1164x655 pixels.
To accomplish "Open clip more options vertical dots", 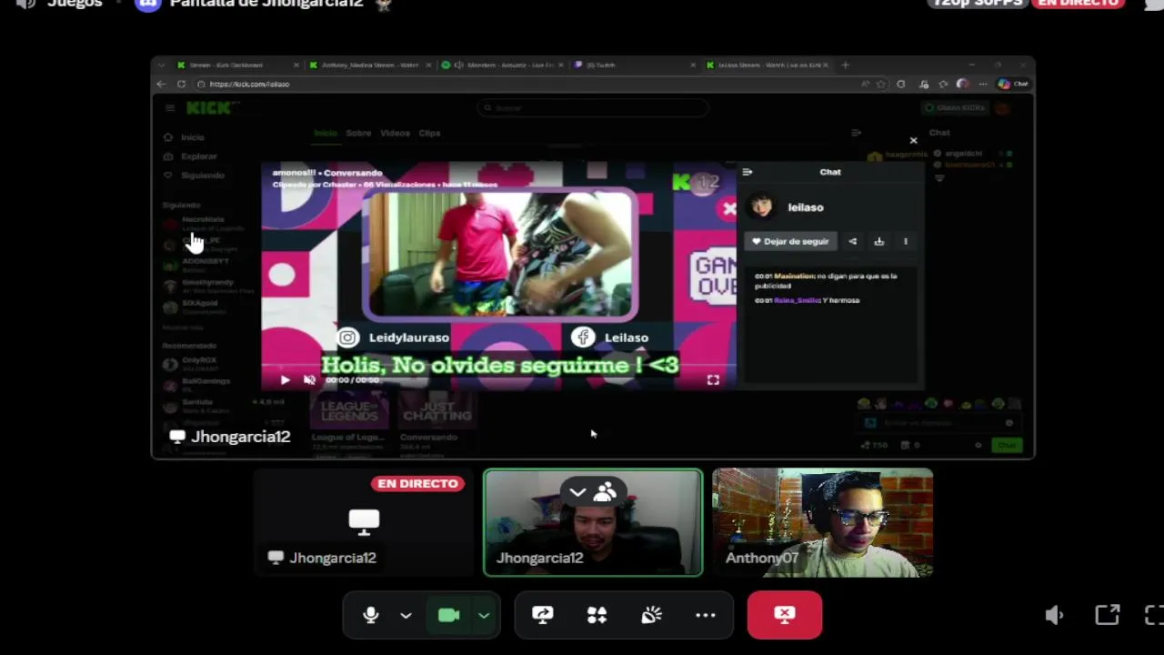I will 905,242.
